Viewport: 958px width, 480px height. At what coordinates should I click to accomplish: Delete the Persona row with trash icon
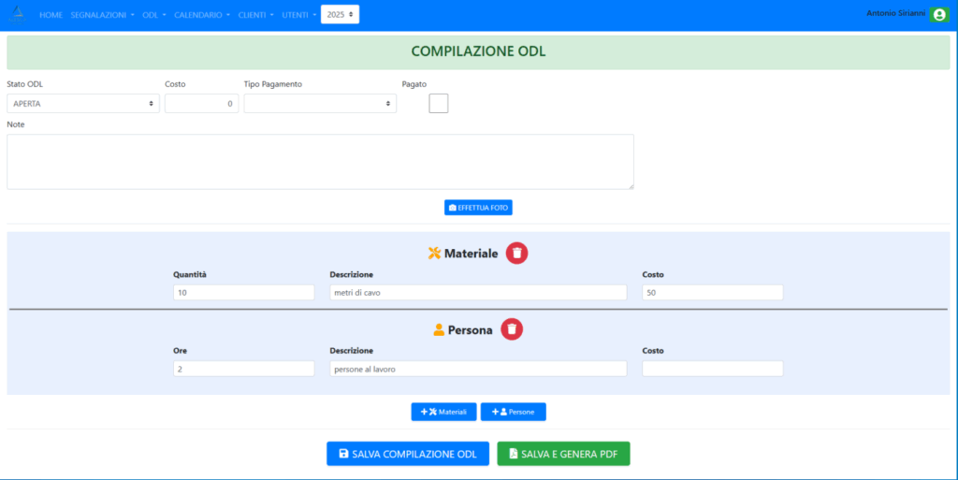point(512,329)
